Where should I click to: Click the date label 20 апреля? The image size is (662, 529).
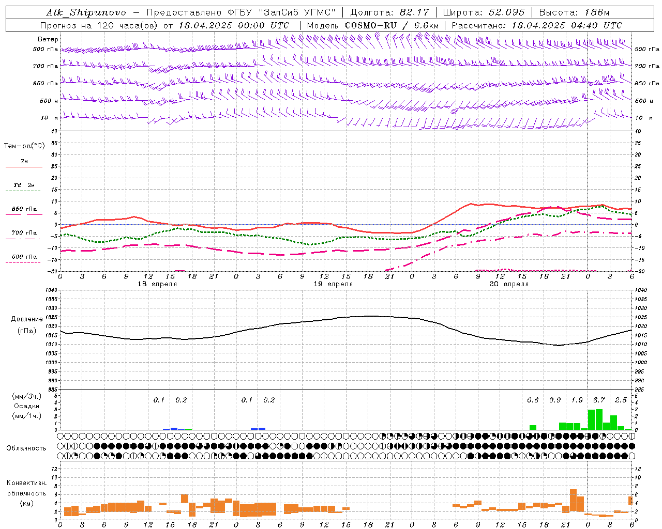coord(509,284)
